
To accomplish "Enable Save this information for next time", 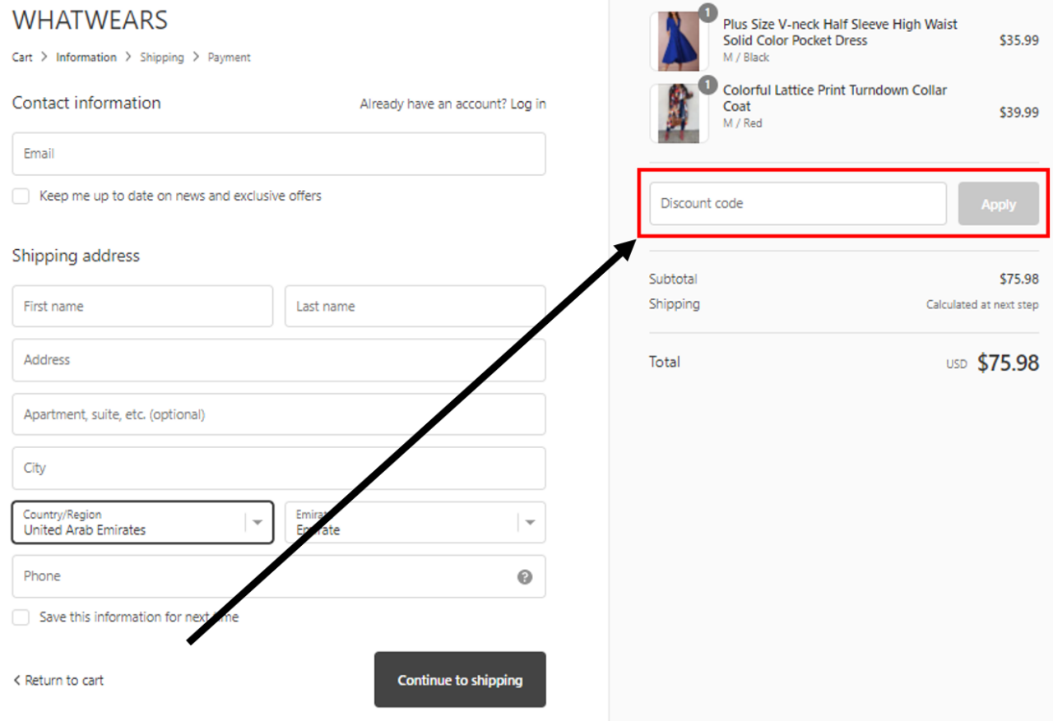I will [21, 617].
